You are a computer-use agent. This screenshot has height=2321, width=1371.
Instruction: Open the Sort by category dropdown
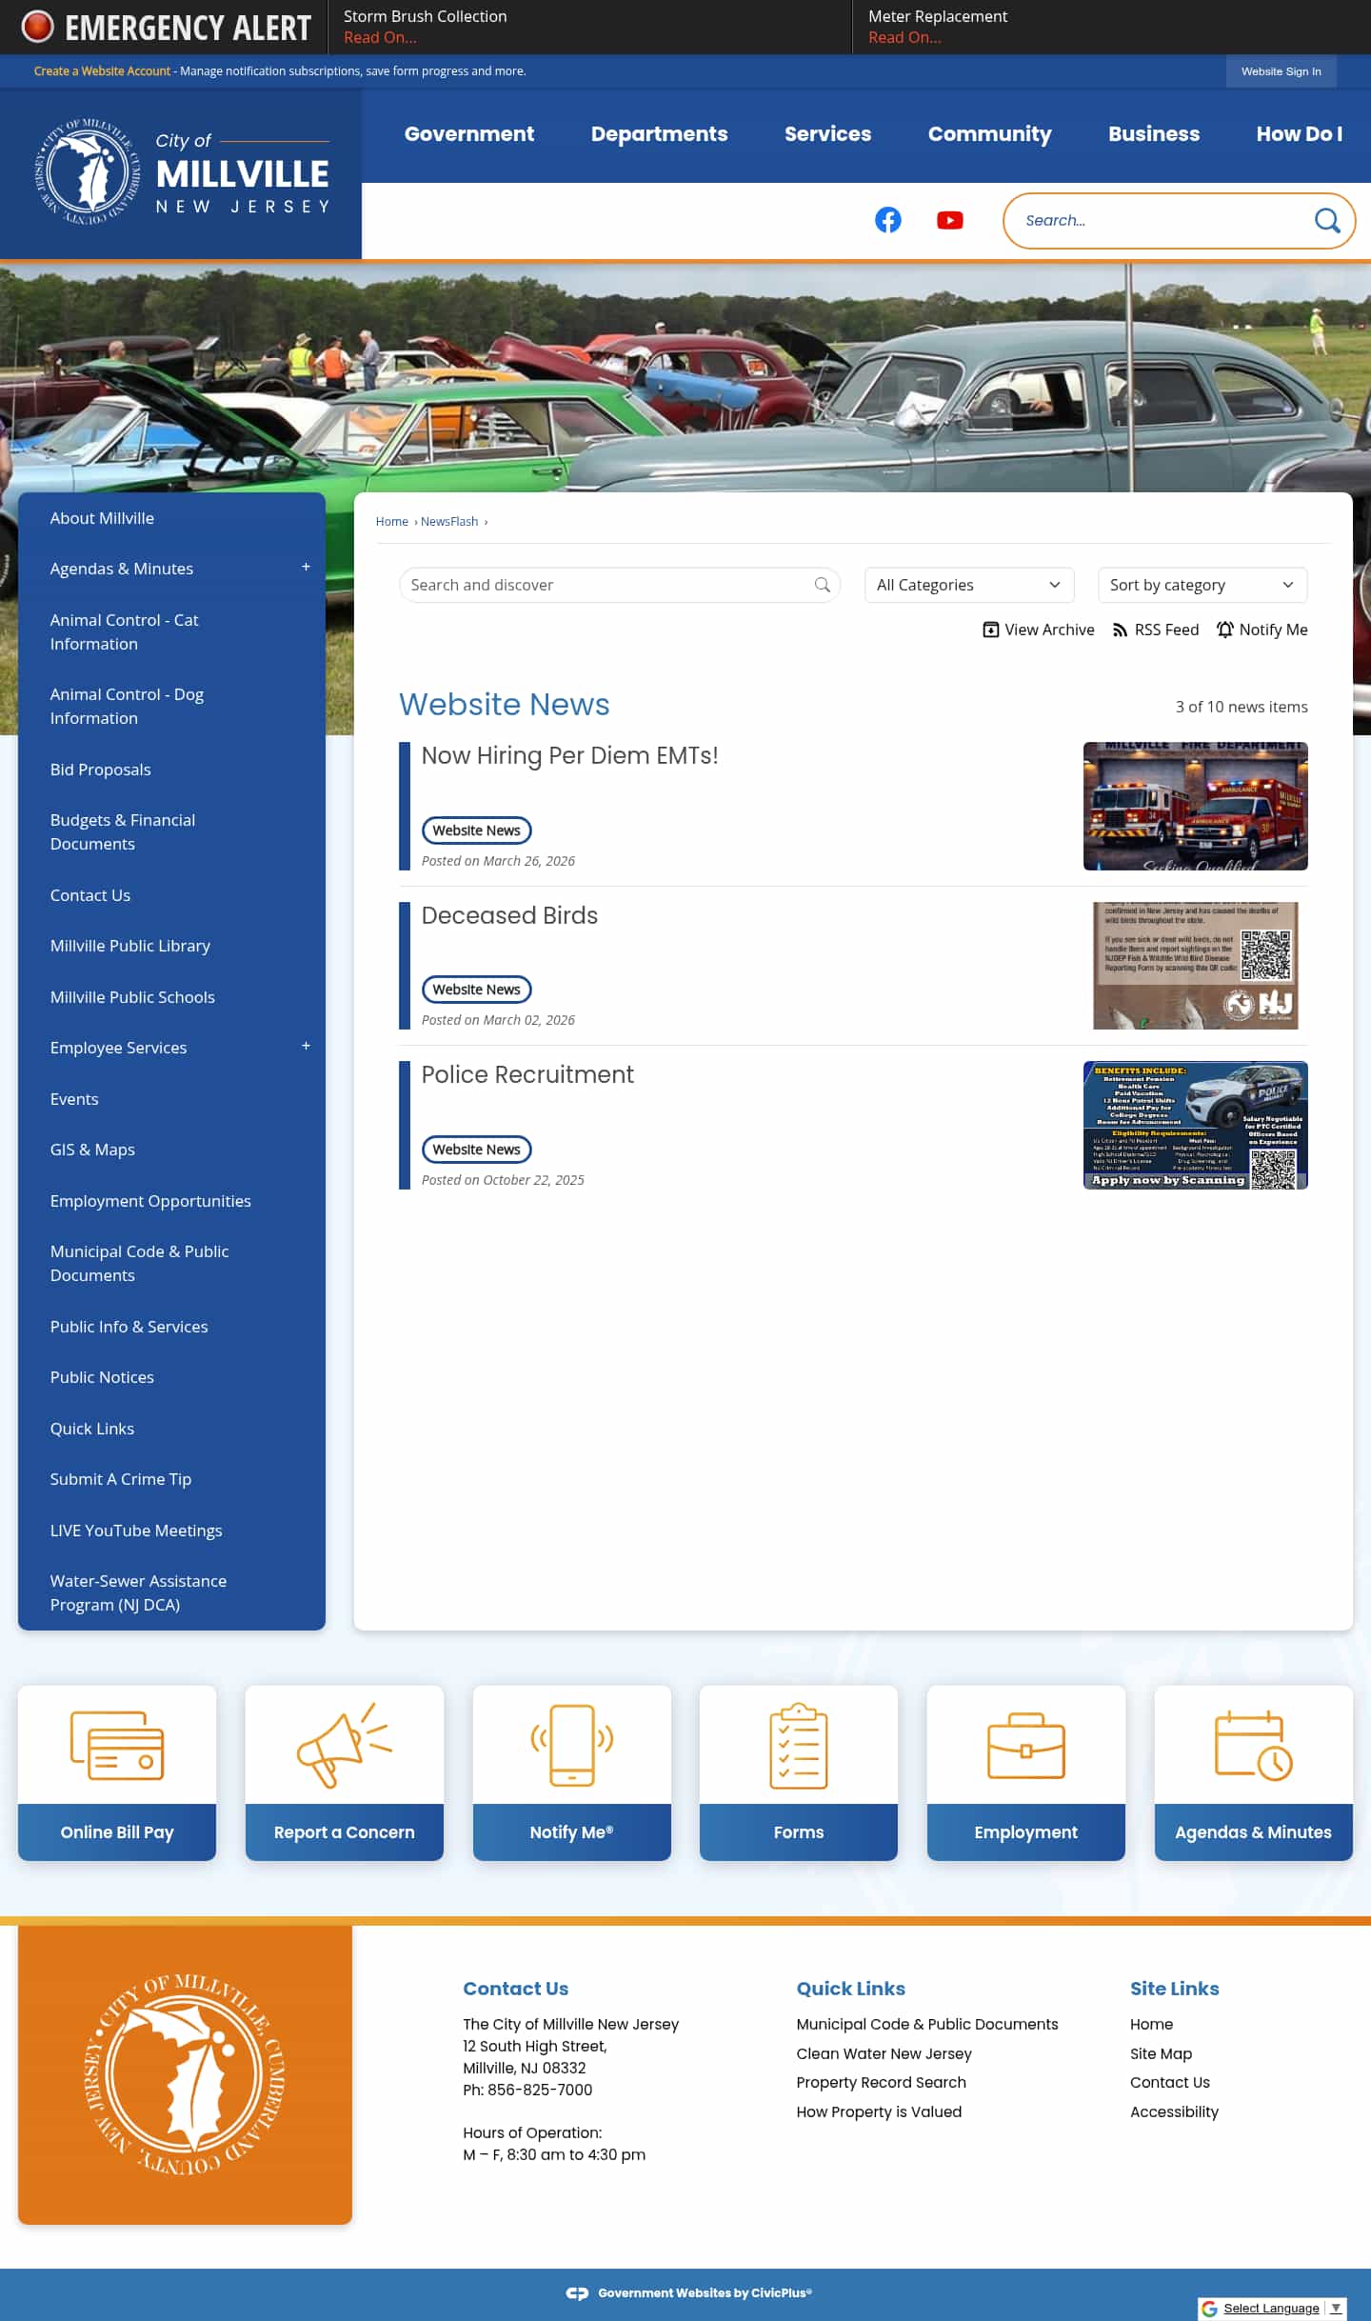point(1202,585)
